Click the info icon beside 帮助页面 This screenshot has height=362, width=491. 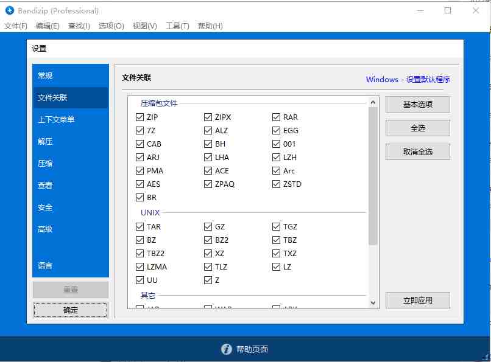tap(225, 349)
